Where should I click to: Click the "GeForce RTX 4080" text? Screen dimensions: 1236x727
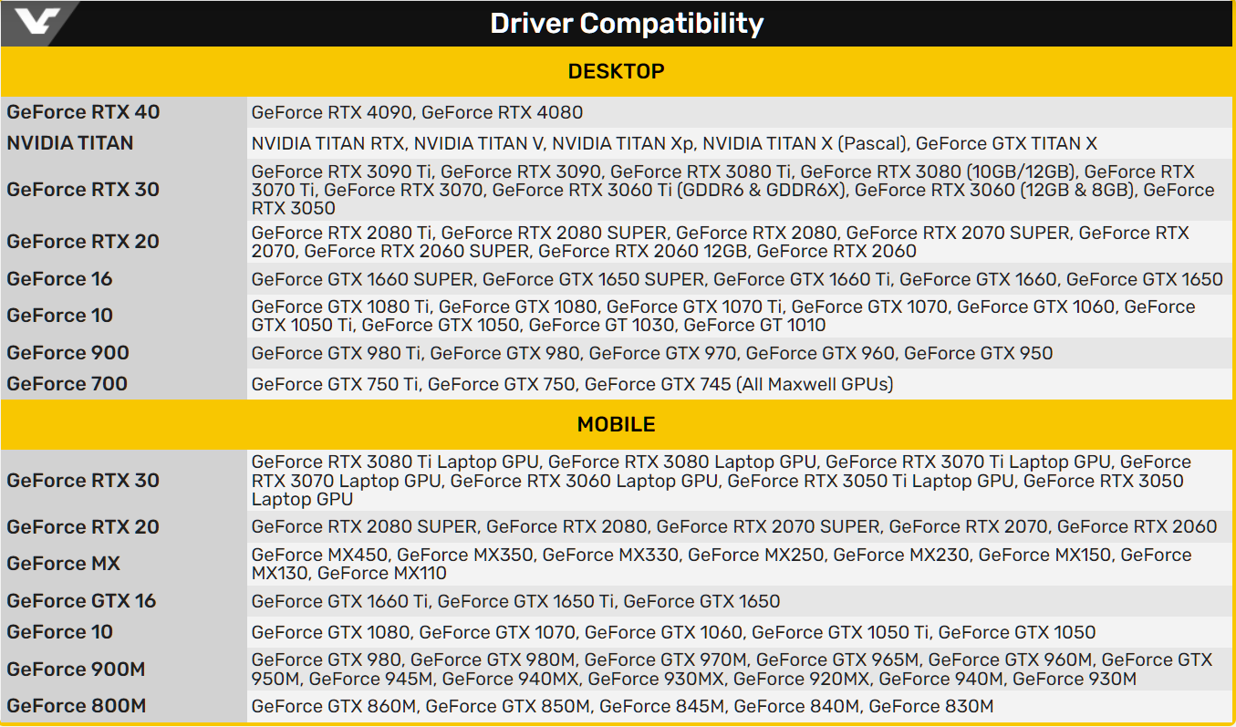pos(502,112)
